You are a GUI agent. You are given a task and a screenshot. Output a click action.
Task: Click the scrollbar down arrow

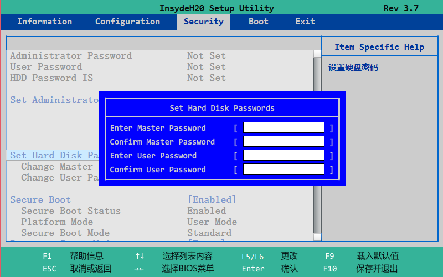pos(317,237)
